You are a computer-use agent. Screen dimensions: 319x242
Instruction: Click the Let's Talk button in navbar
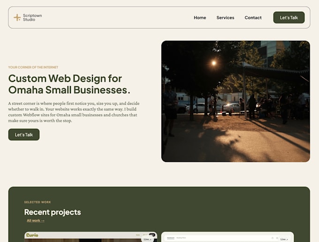pos(289,17)
